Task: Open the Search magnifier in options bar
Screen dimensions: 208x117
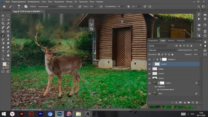Action: pos(199,6)
